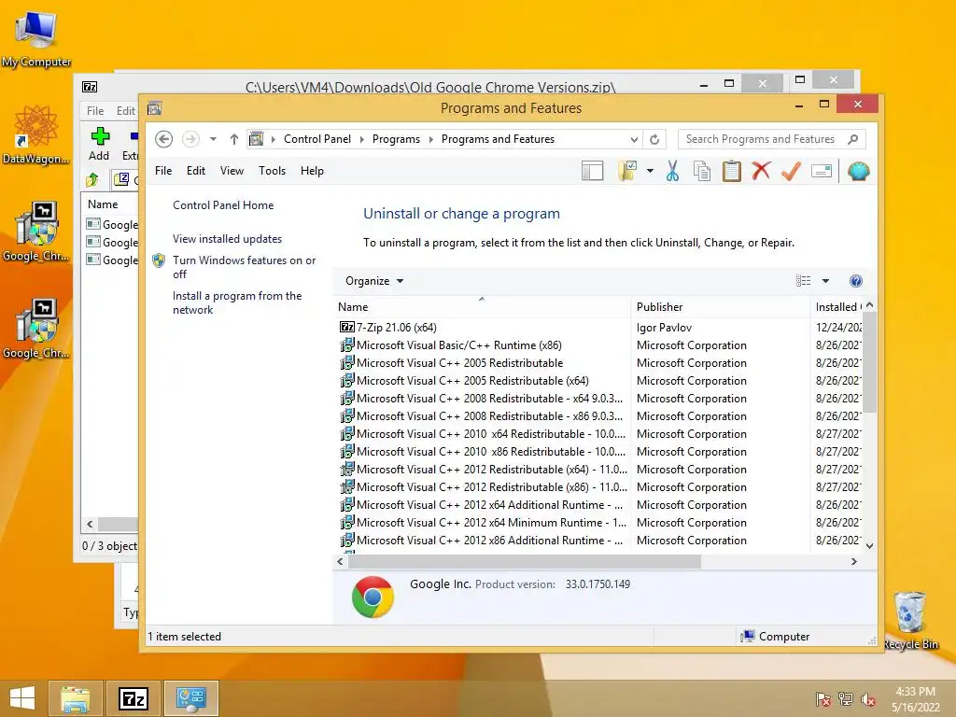The height and width of the screenshot is (717, 956).
Task: Click the folder options toolbar icon
Action: (x=627, y=172)
